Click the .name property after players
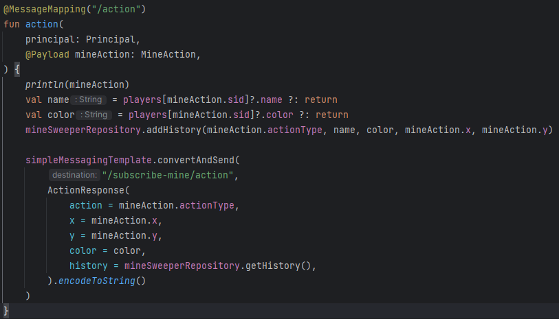The height and width of the screenshot is (319, 559). [x=271, y=100]
